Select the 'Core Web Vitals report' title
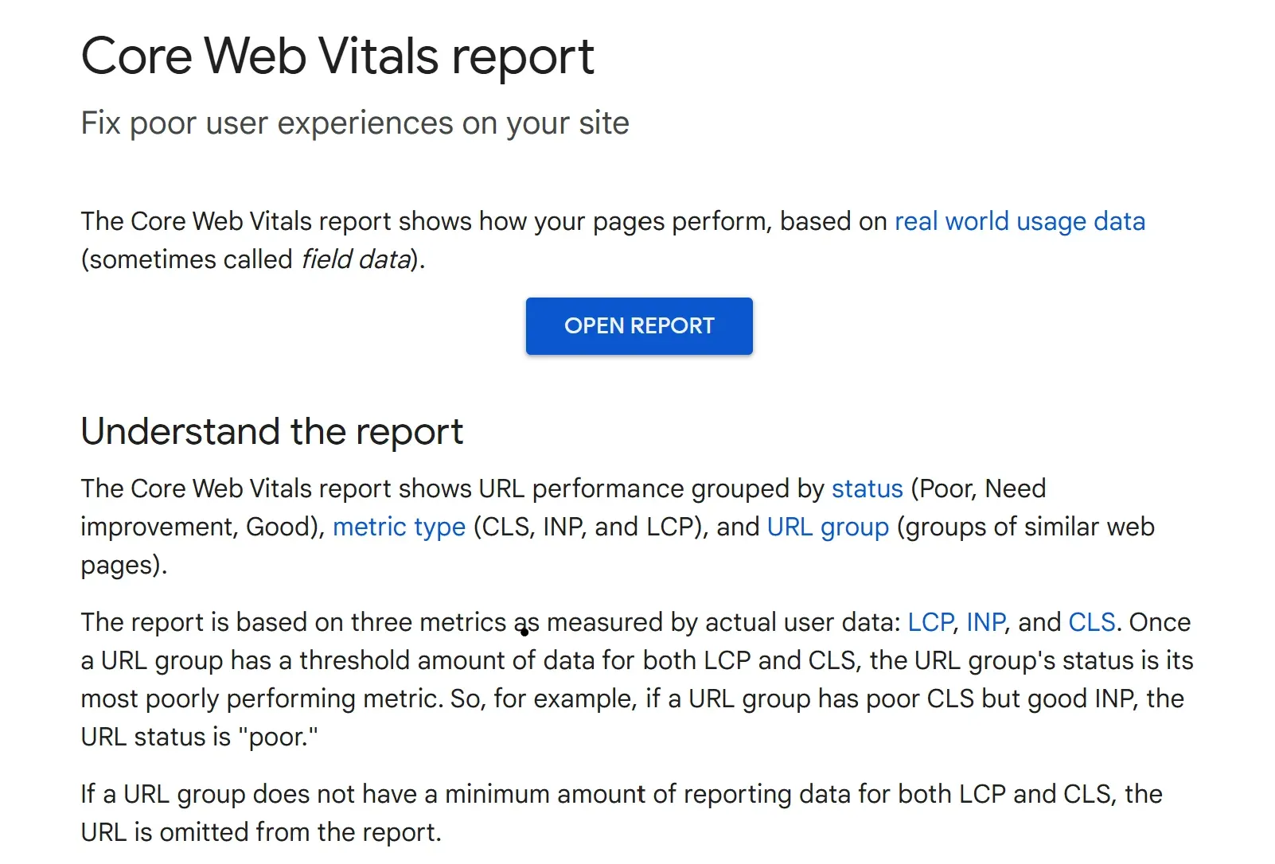 (x=337, y=56)
